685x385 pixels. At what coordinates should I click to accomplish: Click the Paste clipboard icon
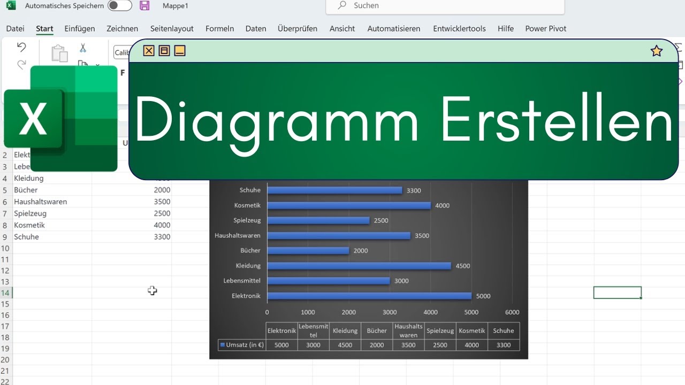59,53
